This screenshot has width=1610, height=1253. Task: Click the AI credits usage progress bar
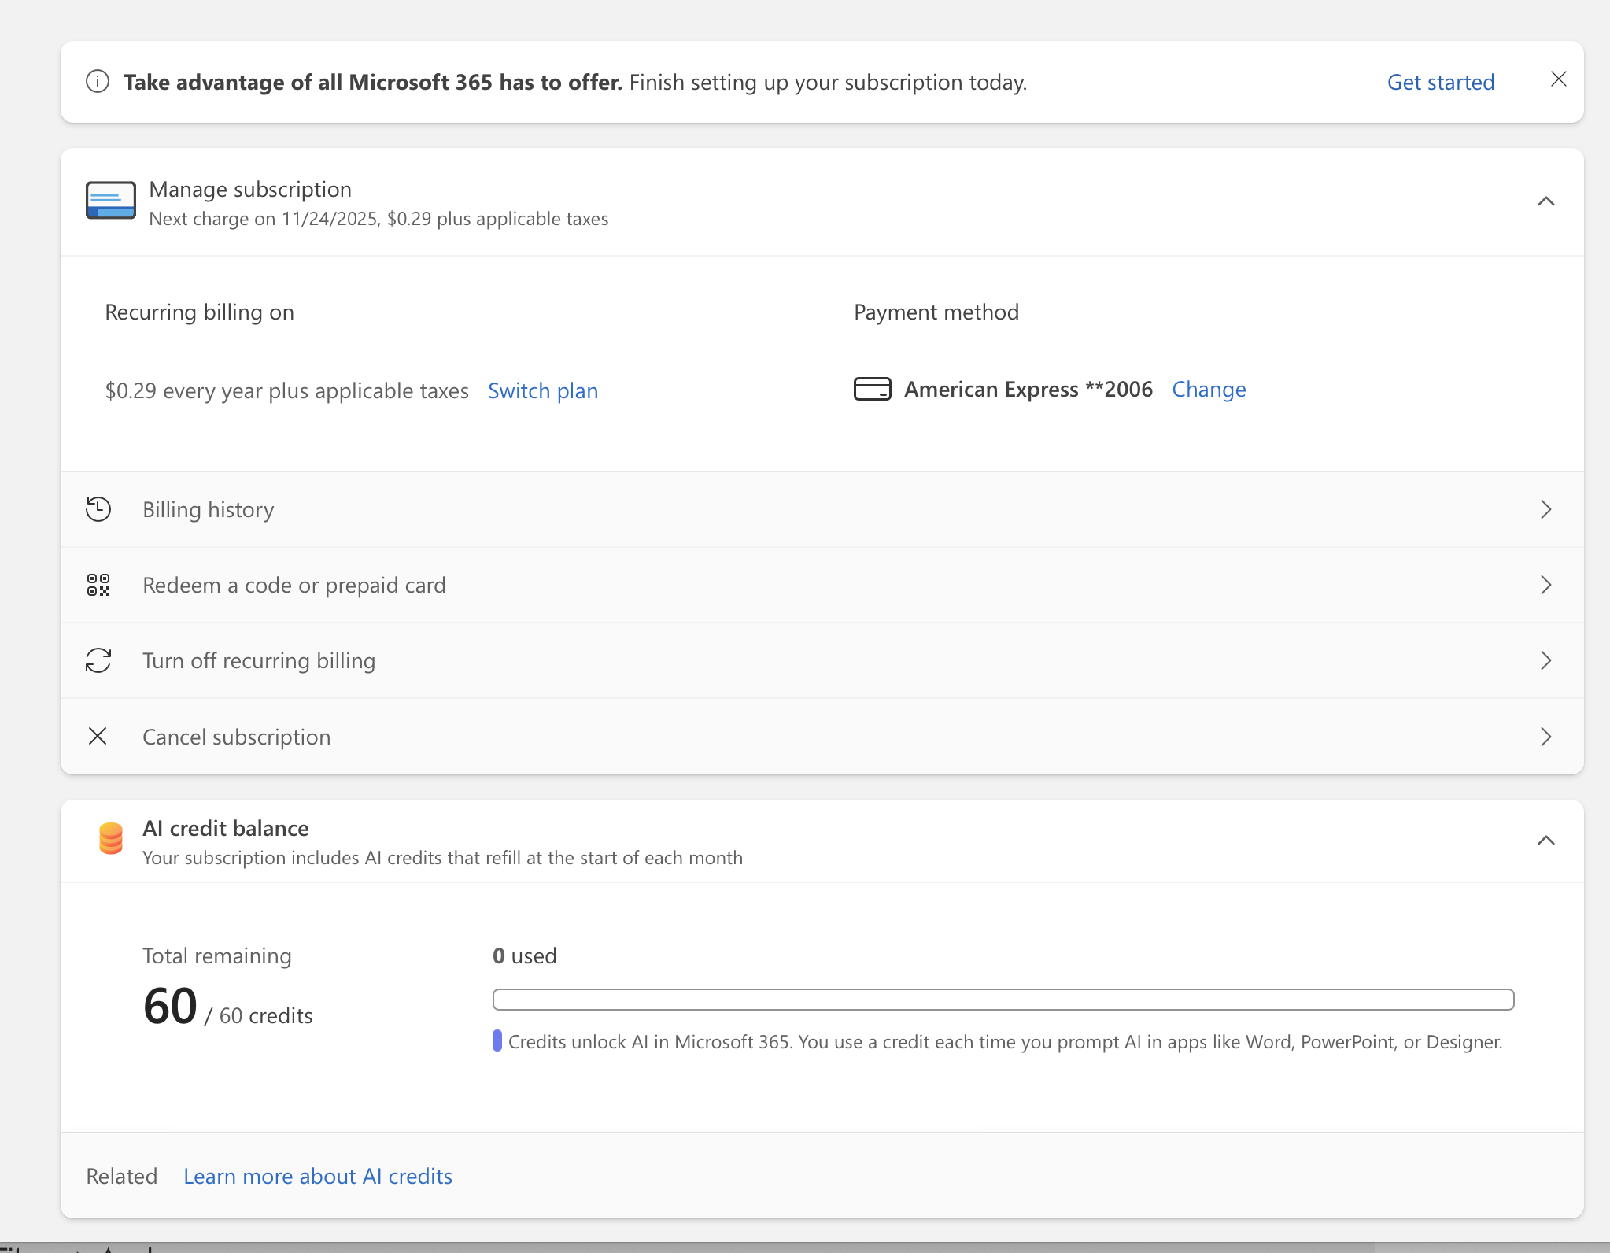[1003, 1000]
